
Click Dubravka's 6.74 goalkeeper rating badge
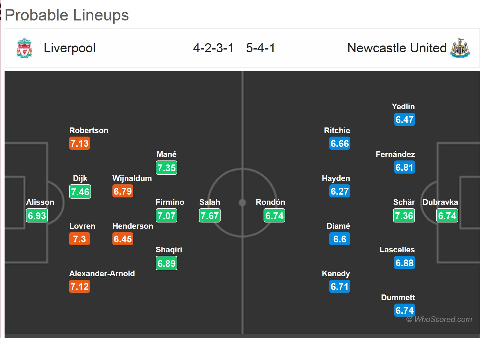(447, 216)
